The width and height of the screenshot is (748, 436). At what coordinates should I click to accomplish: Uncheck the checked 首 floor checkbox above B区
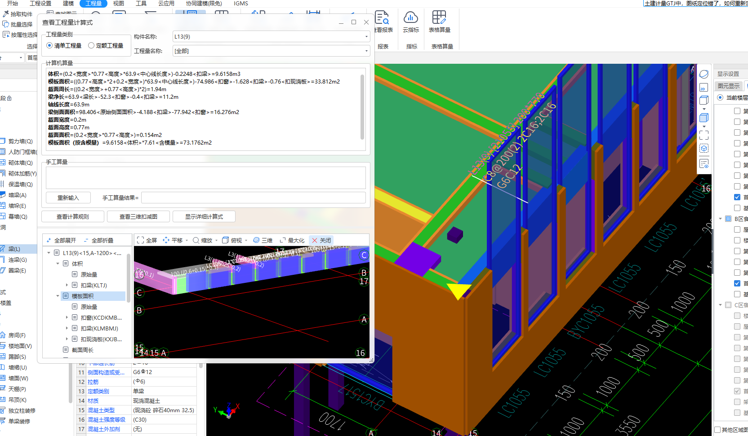pyautogui.click(x=737, y=197)
